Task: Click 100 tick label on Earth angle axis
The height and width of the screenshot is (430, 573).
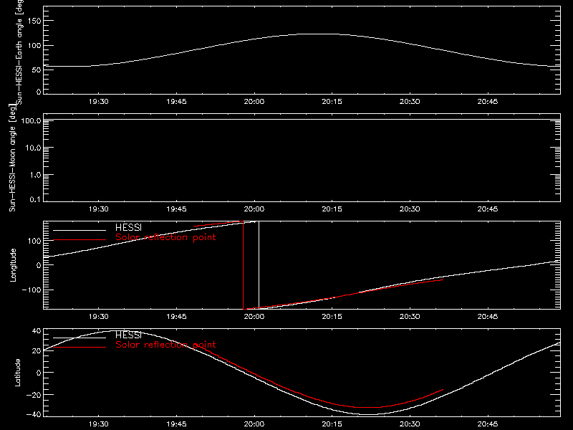Action: [x=34, y=46]
